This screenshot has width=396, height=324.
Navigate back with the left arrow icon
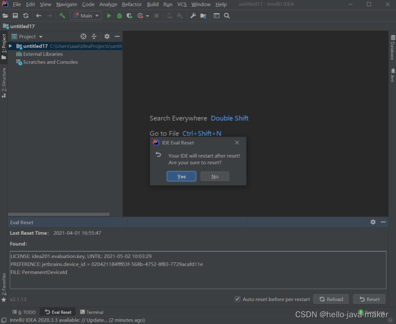coord(39,16)
